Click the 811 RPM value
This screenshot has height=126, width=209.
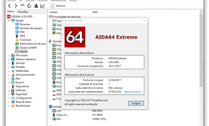(x=97, y=115)
